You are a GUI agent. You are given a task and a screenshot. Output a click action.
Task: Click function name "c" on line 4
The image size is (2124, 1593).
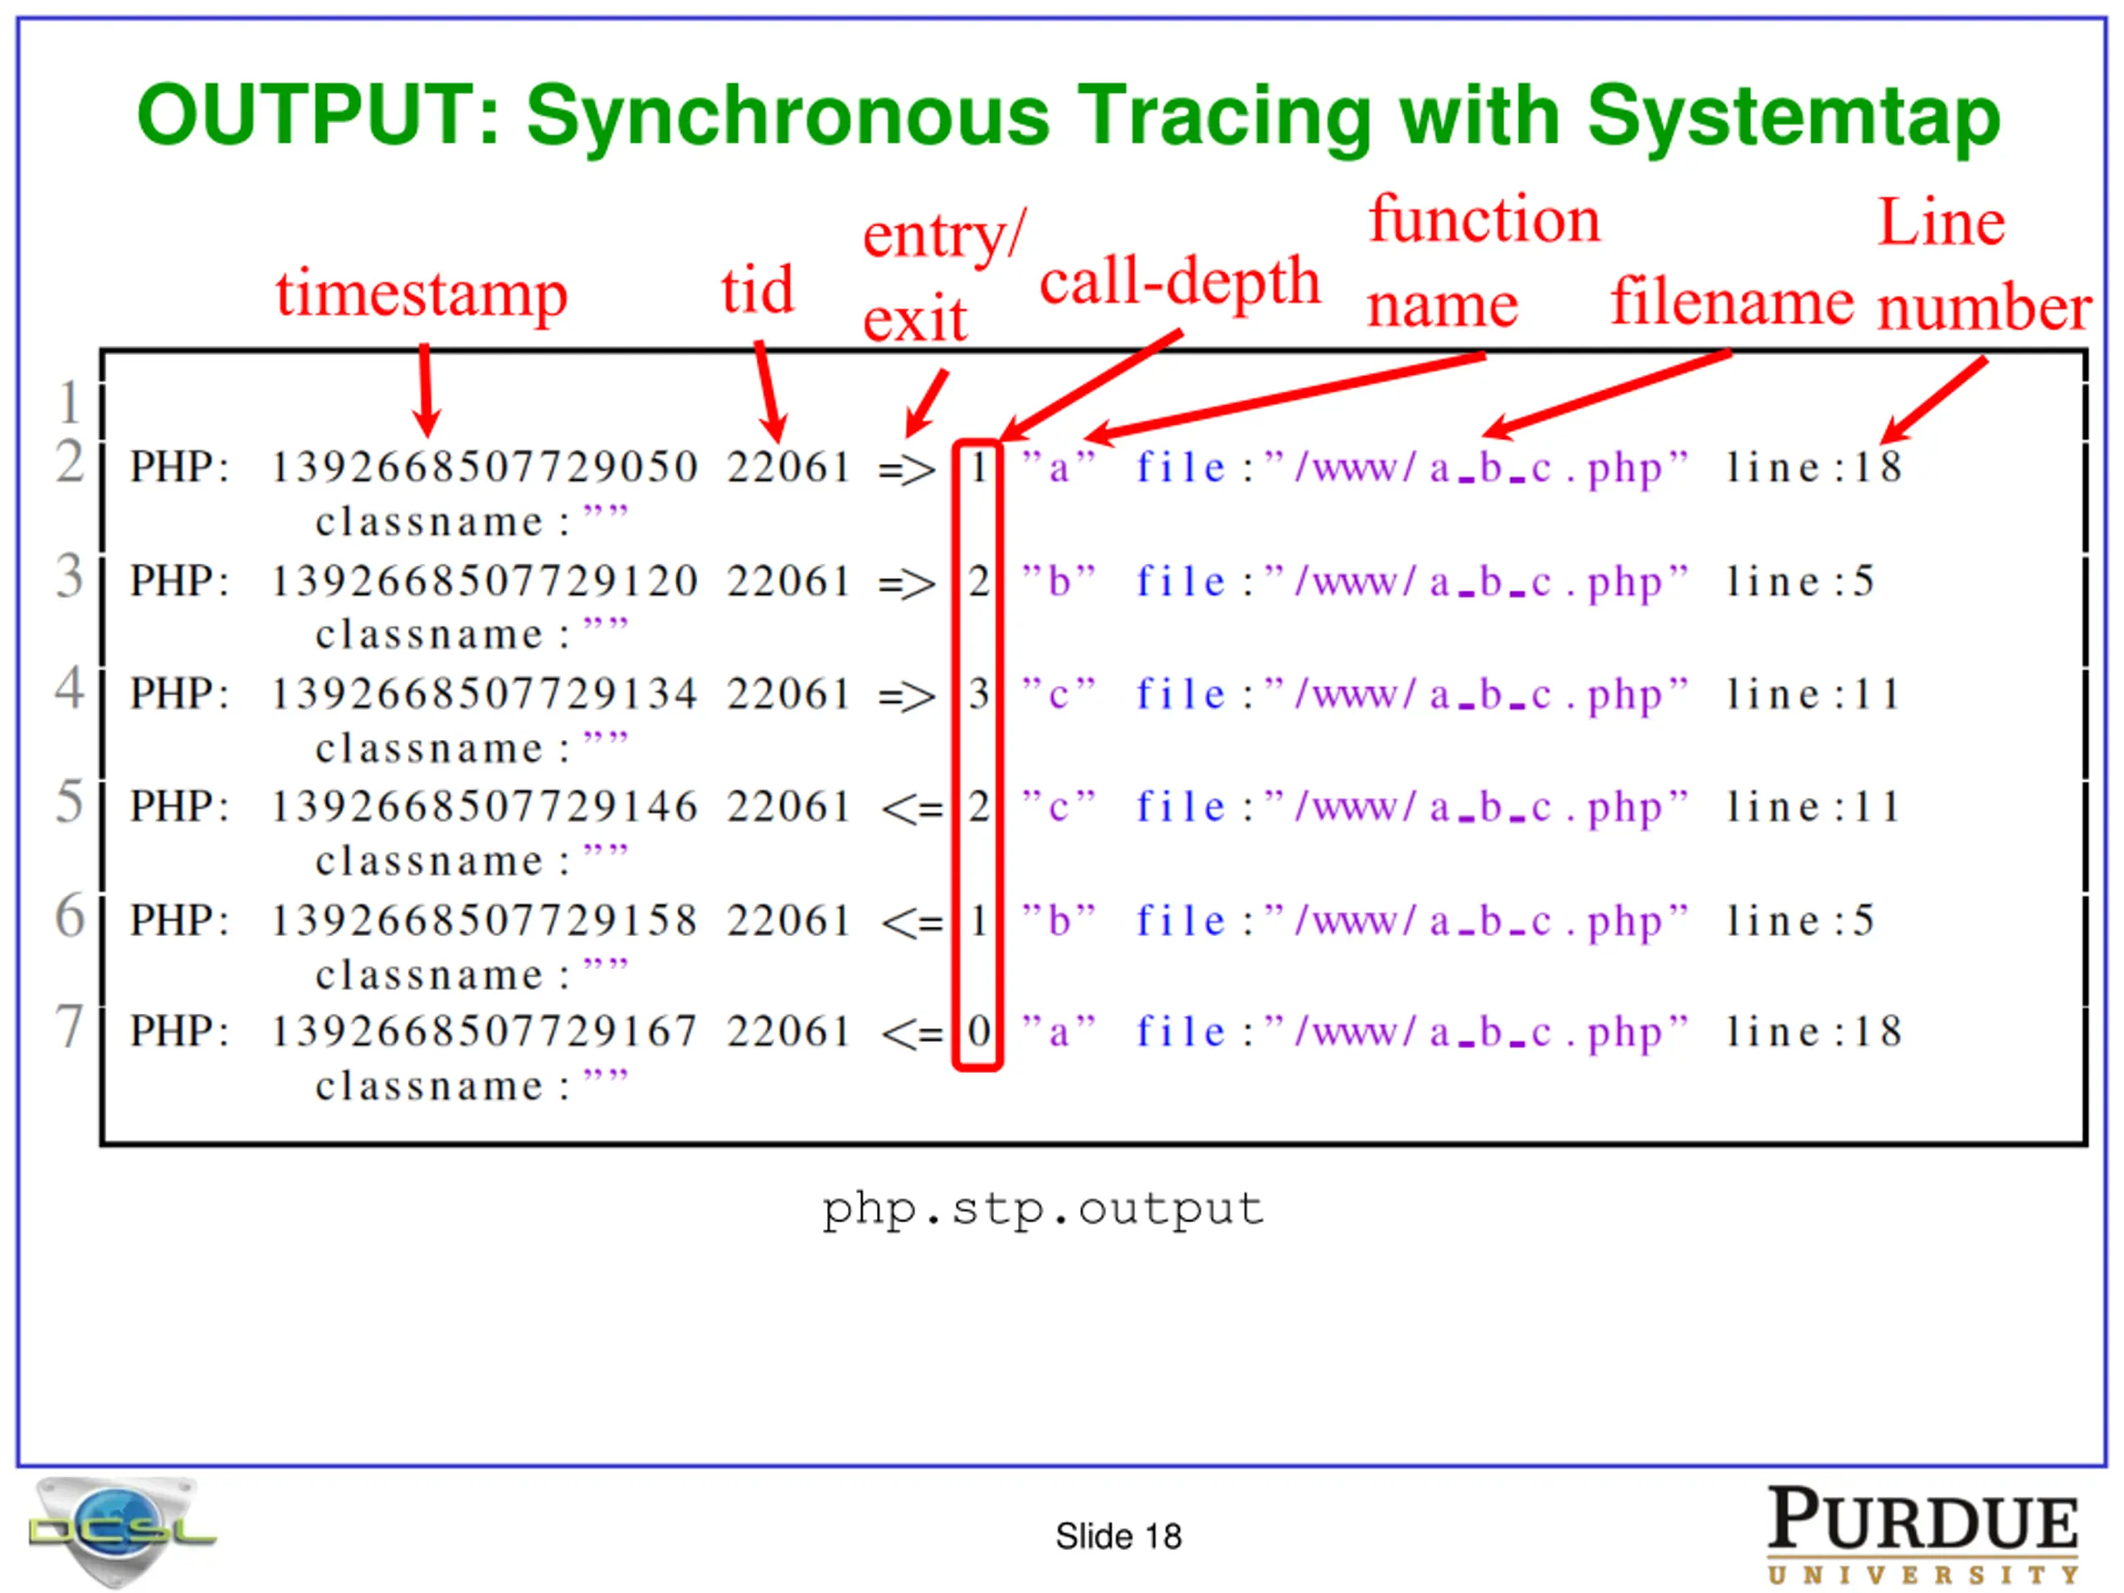click(x=1058, y=694)
